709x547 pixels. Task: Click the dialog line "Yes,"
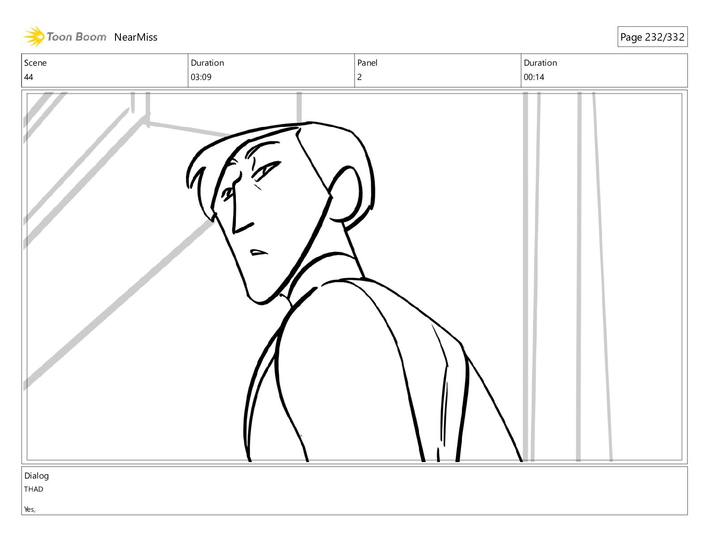click(30, 509)
